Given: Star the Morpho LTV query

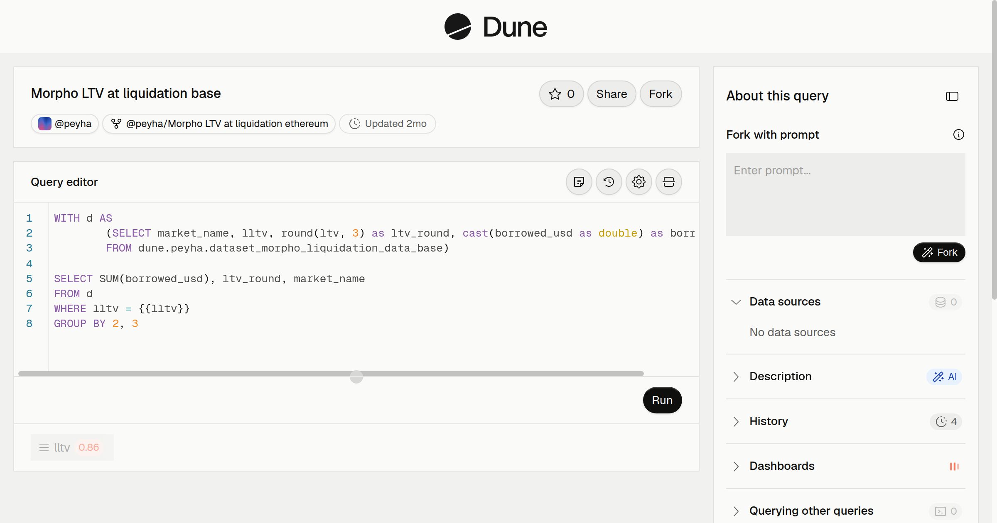Looking at the screenshot, I should pyautogui.click(x=561, y=94).
